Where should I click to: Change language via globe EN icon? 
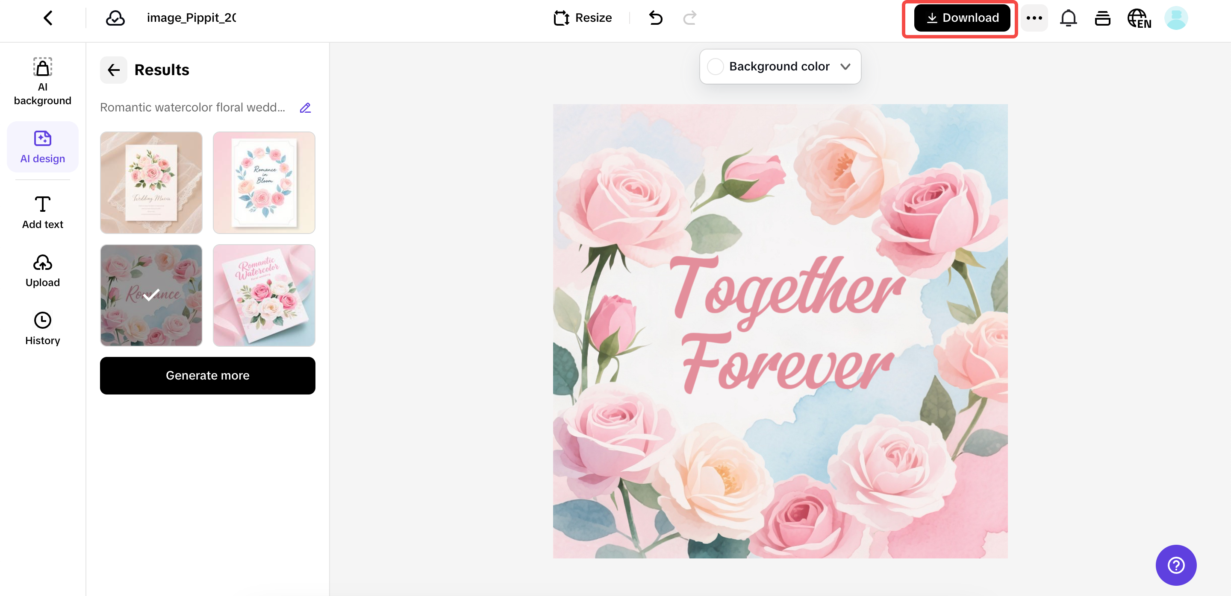pyautogui.click(x=1139, y=18)
